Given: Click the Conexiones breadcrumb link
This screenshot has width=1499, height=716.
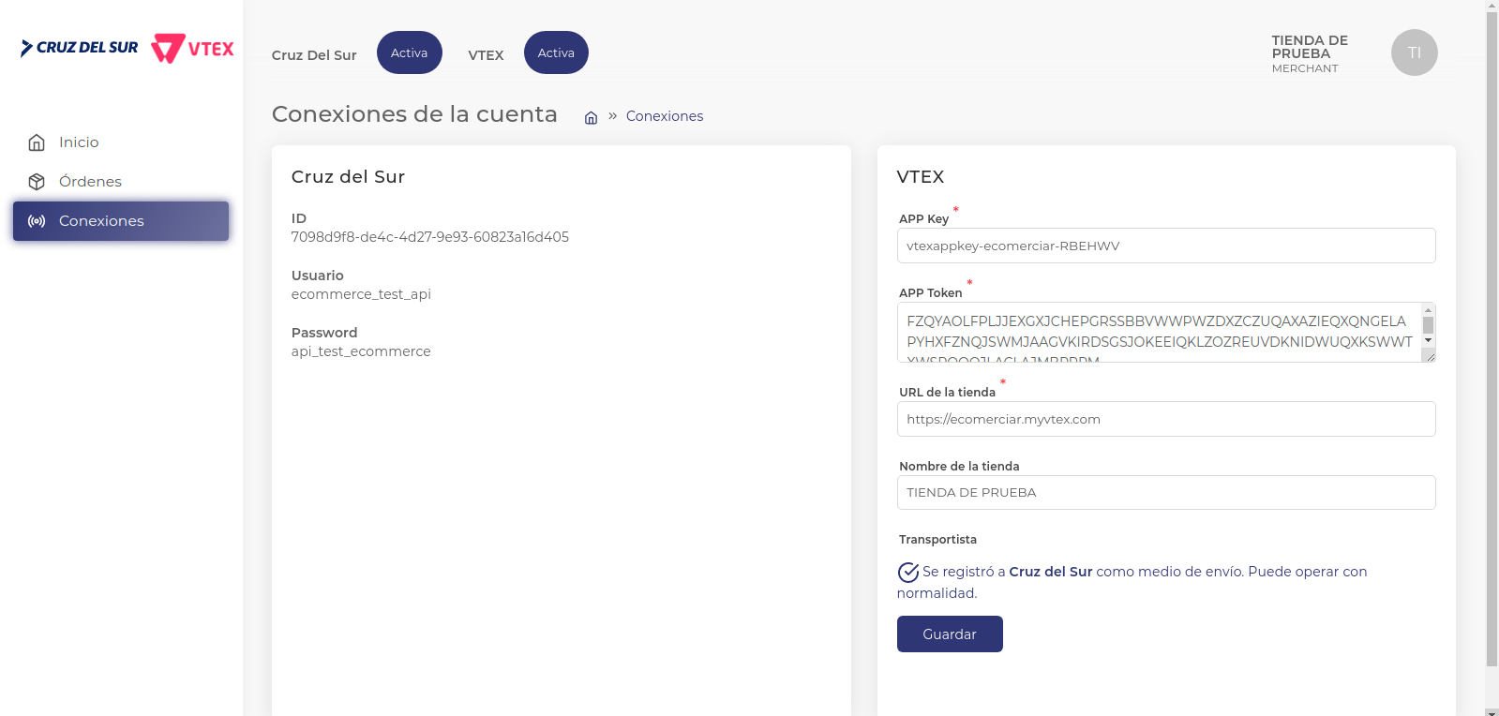Looking at the screenshot, I should pyautogui.click(x=664, y=116).
